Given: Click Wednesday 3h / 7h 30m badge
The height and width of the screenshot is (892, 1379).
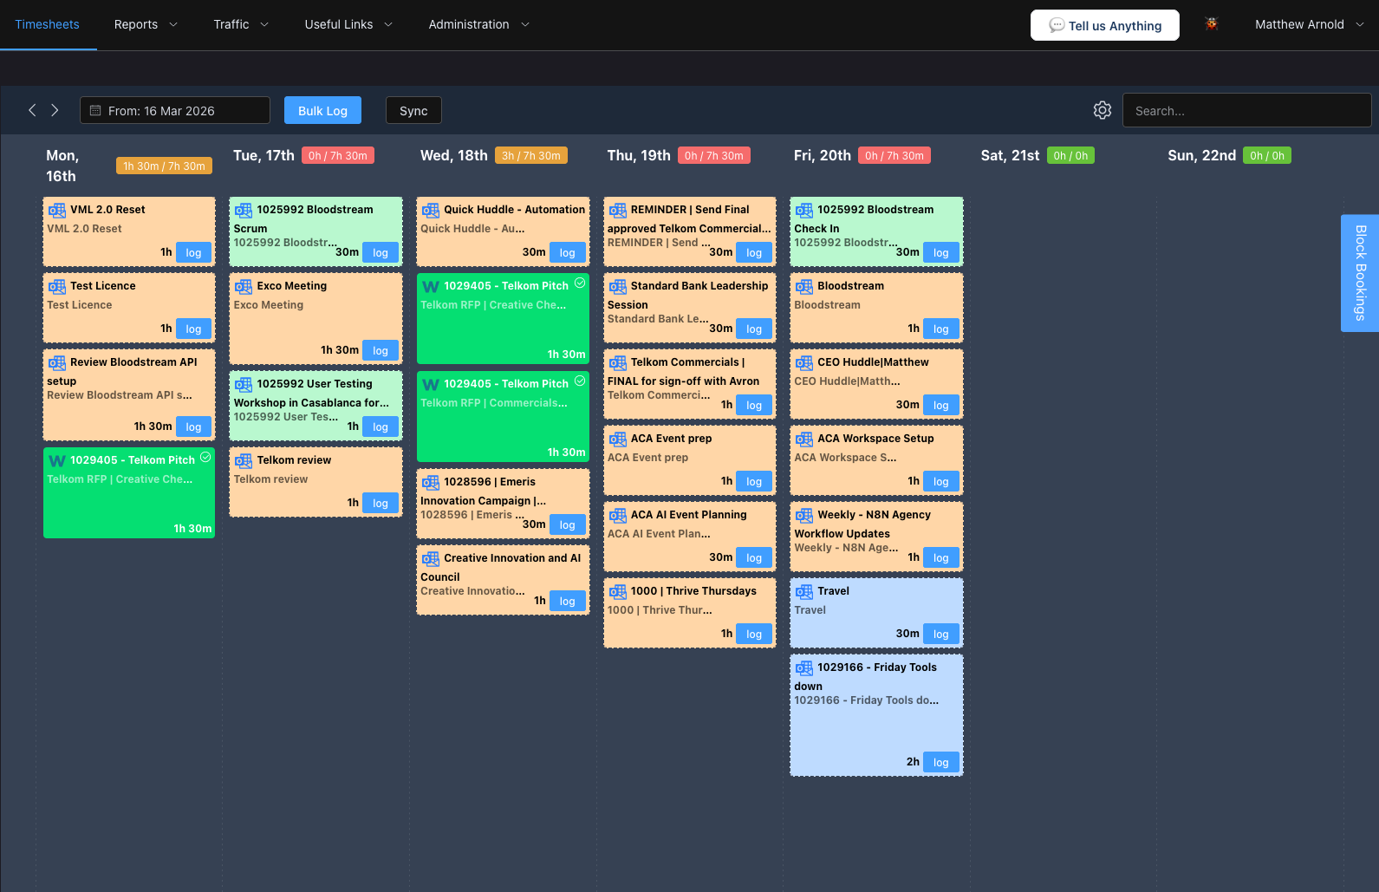Looking at the screenshot, I should pos(531,155).
